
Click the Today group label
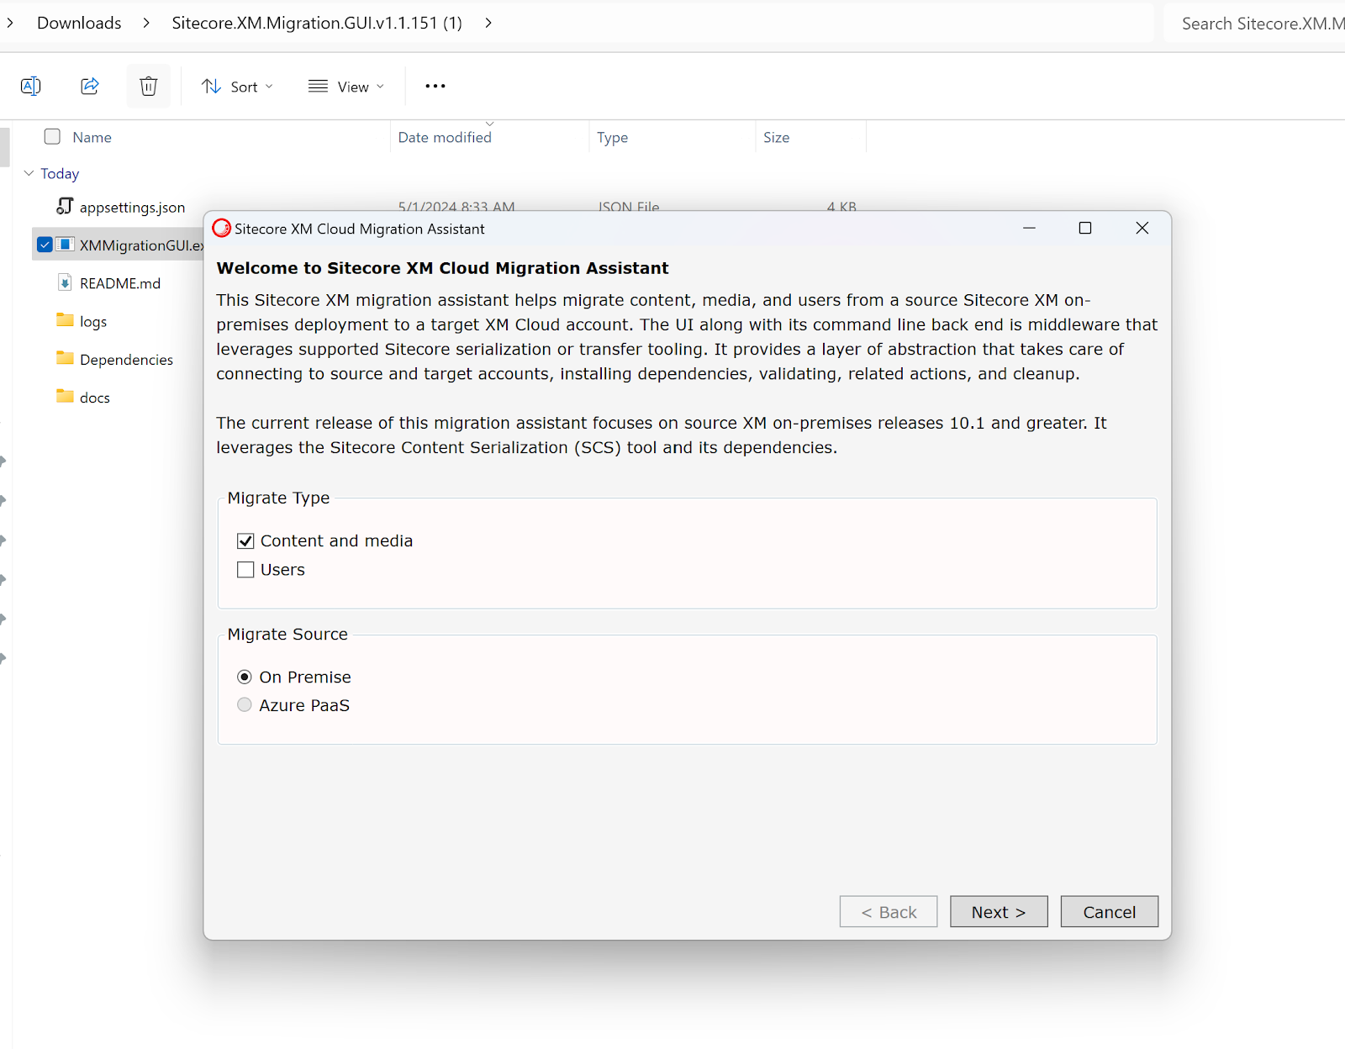tap(60, 174)
